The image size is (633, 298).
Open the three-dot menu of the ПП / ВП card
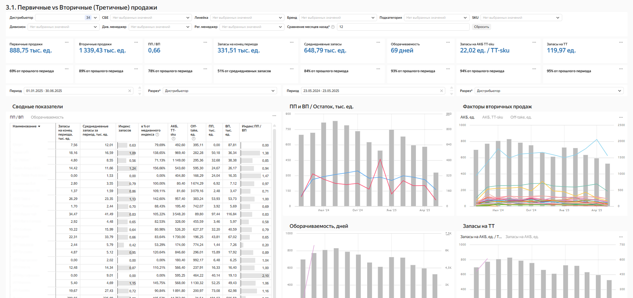205,42
